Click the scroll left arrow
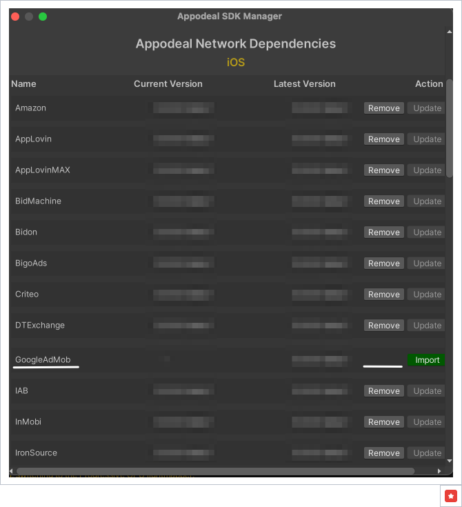This screenshot has height=507, width=462. tap(12, 471)
